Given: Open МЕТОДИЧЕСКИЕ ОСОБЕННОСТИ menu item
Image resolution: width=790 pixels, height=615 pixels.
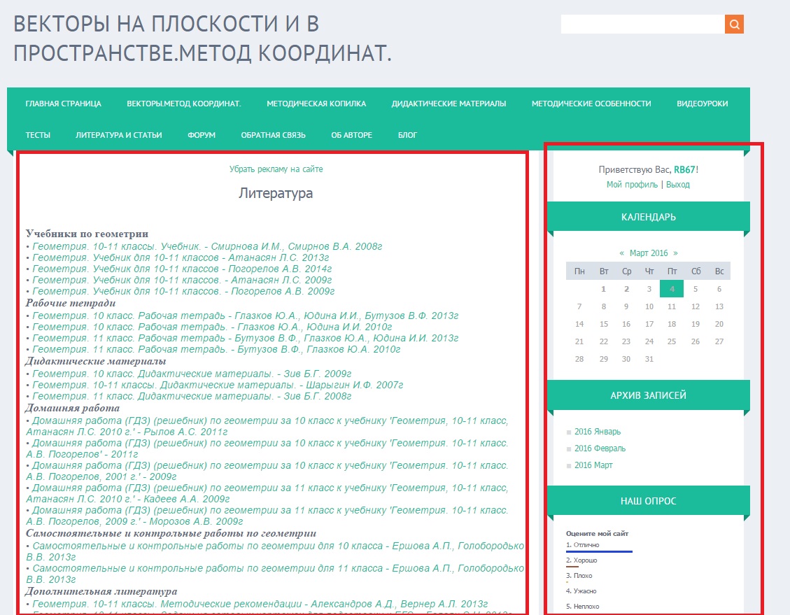Looking at the screenshot, I should coord(591,104).
